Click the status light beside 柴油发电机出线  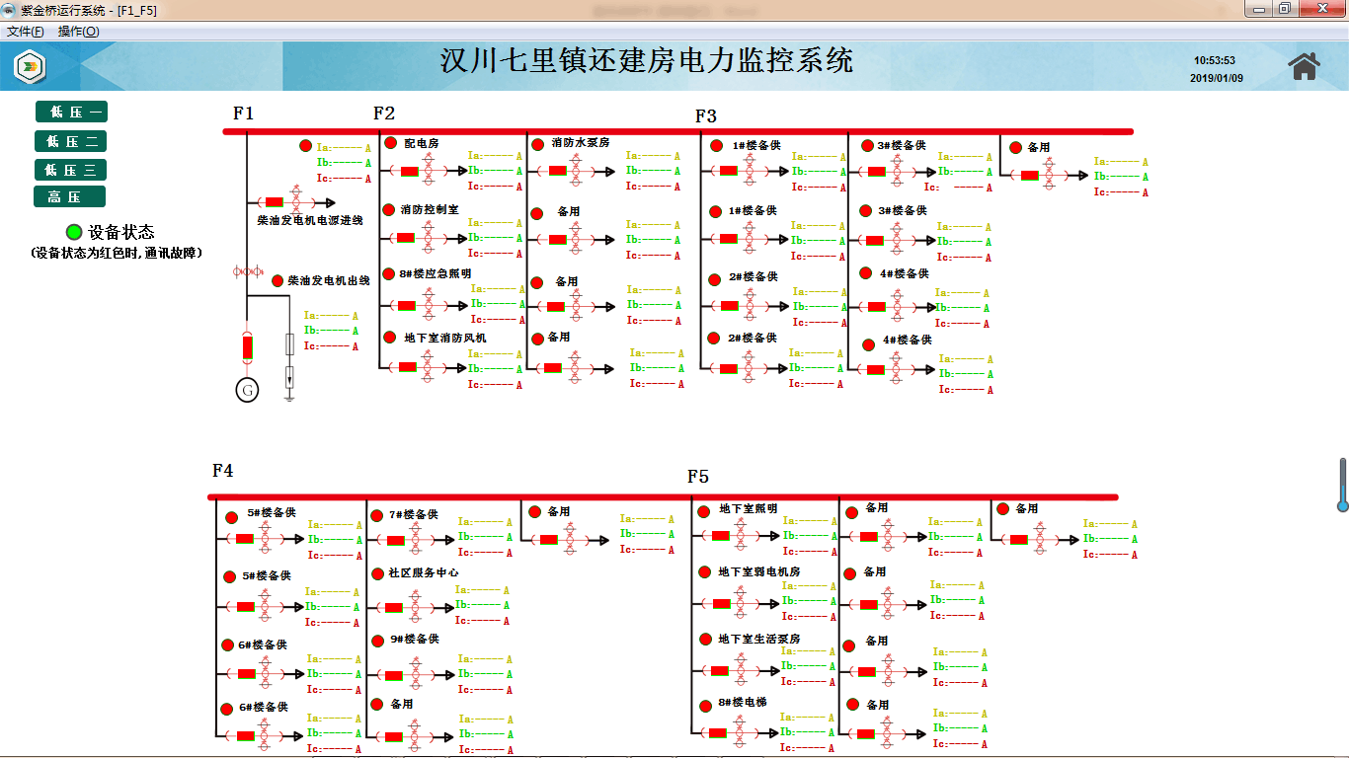[278, 281]
